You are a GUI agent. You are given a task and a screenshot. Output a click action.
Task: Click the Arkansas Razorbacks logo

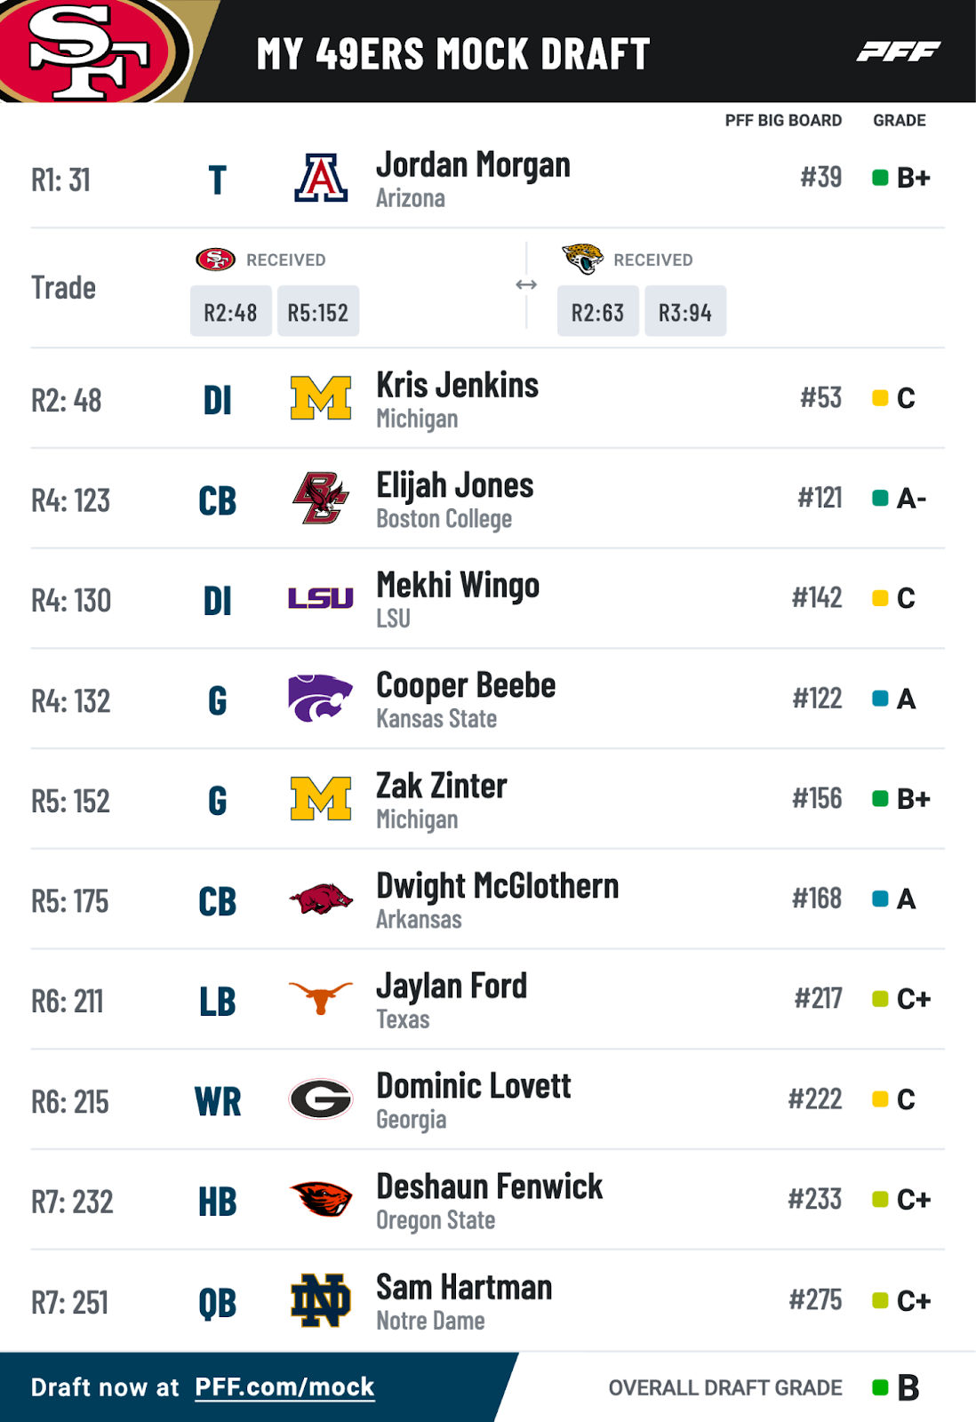[321, 899]
